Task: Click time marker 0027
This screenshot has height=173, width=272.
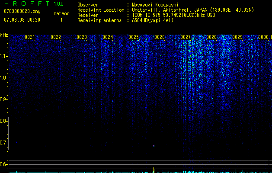Action: click(x=186, y=37)
